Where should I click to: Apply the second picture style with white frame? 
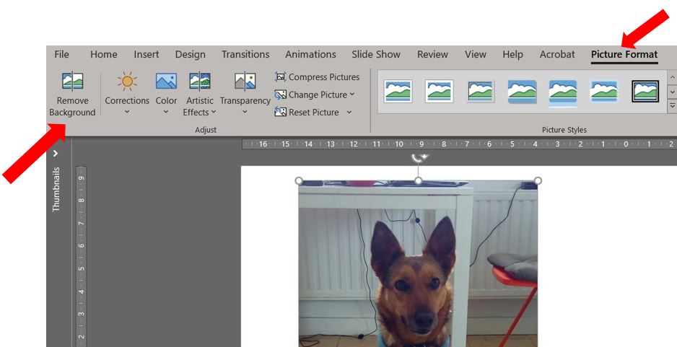coord(439,91)
